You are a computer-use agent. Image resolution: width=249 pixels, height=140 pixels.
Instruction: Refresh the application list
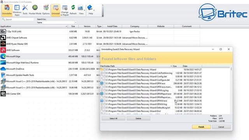[x=73, y=10]
